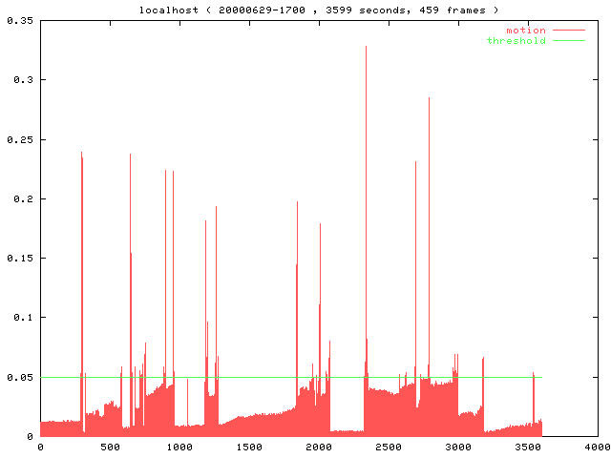This screenshot has width=611, height=458.
Task: Click the 1000 x-axis tick label
Action: click(x=179, y=447)
